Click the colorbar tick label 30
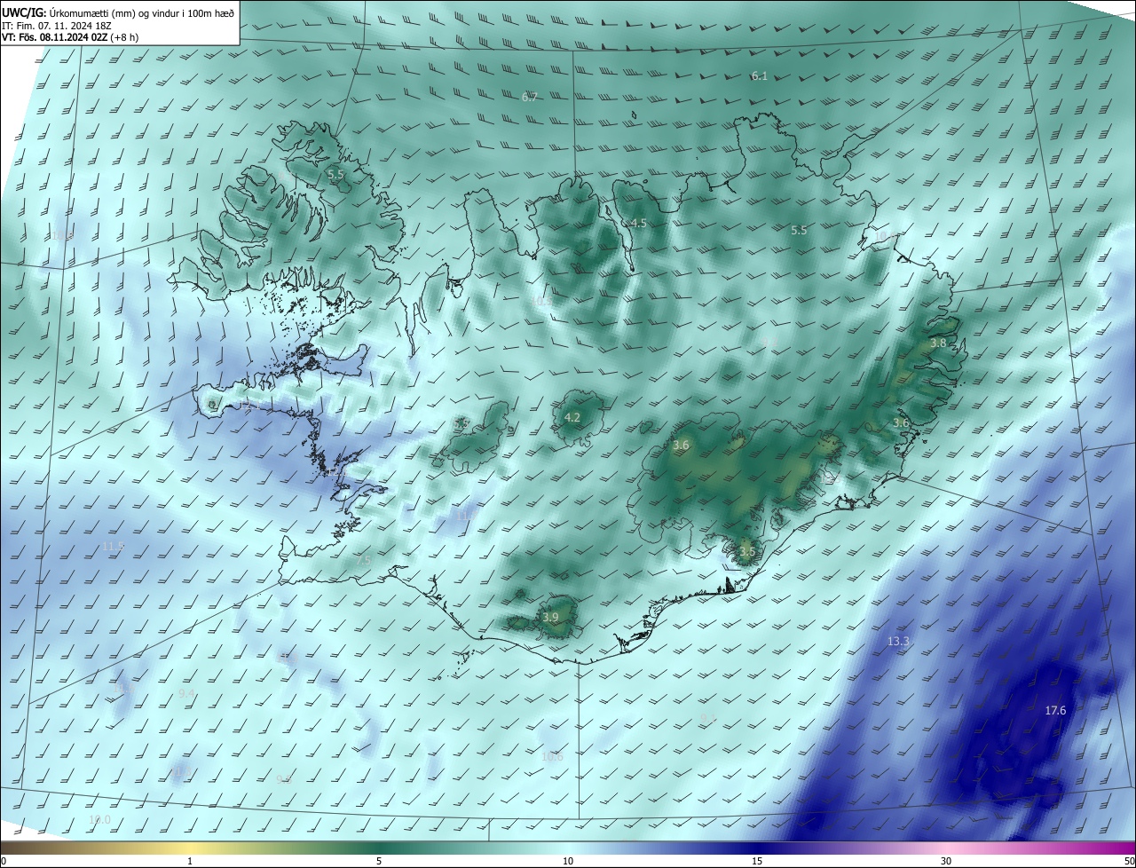 (x=946, y=862)
